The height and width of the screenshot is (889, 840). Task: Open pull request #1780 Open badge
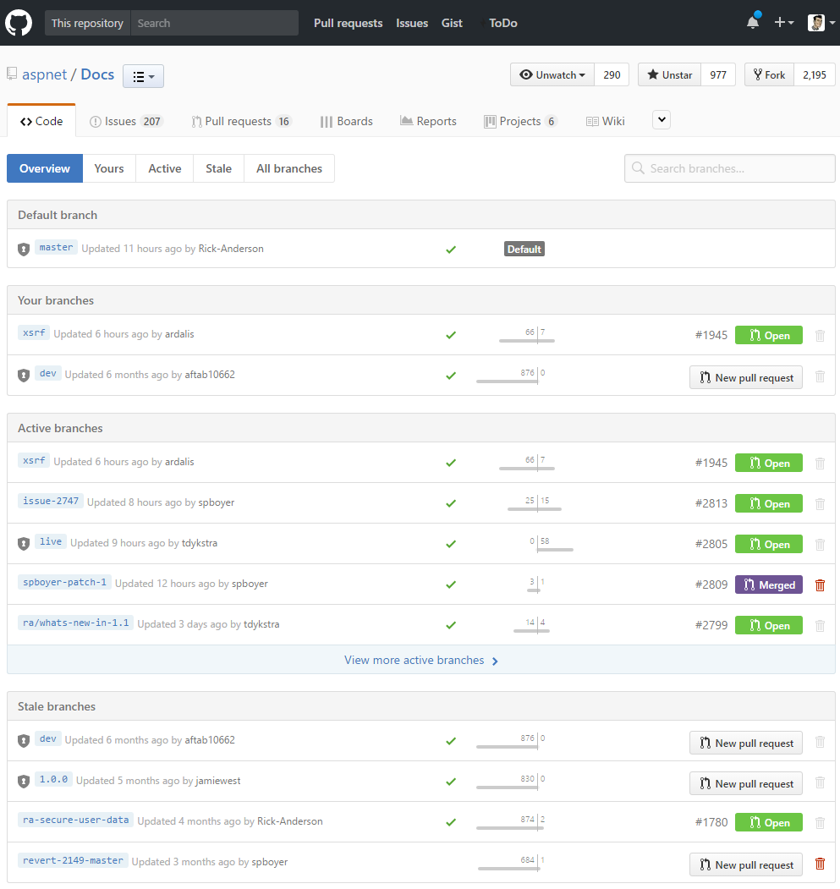pos(769,822)
